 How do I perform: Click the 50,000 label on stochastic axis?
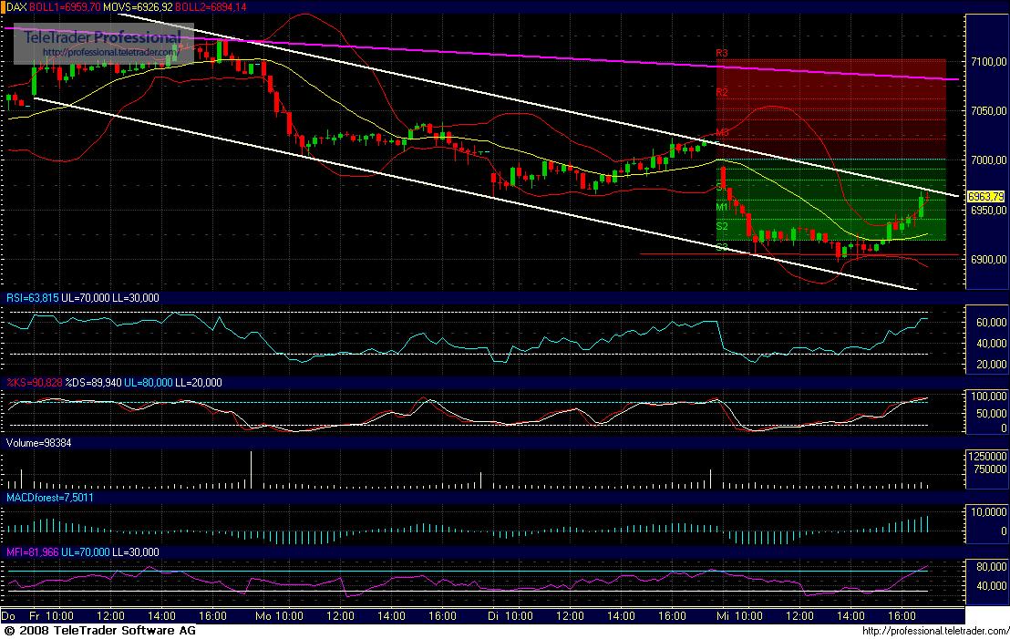click(992, 414)
